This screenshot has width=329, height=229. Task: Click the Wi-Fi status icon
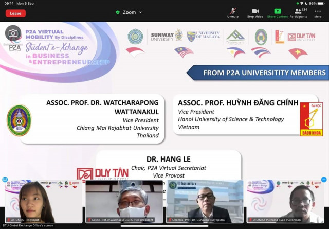(x=302, y=4)
